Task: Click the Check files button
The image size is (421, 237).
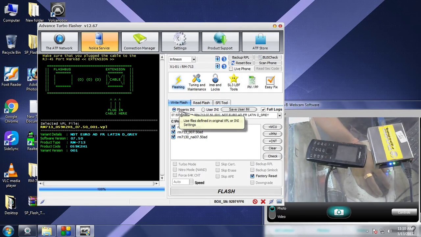Action: click(x=272, y=156)
